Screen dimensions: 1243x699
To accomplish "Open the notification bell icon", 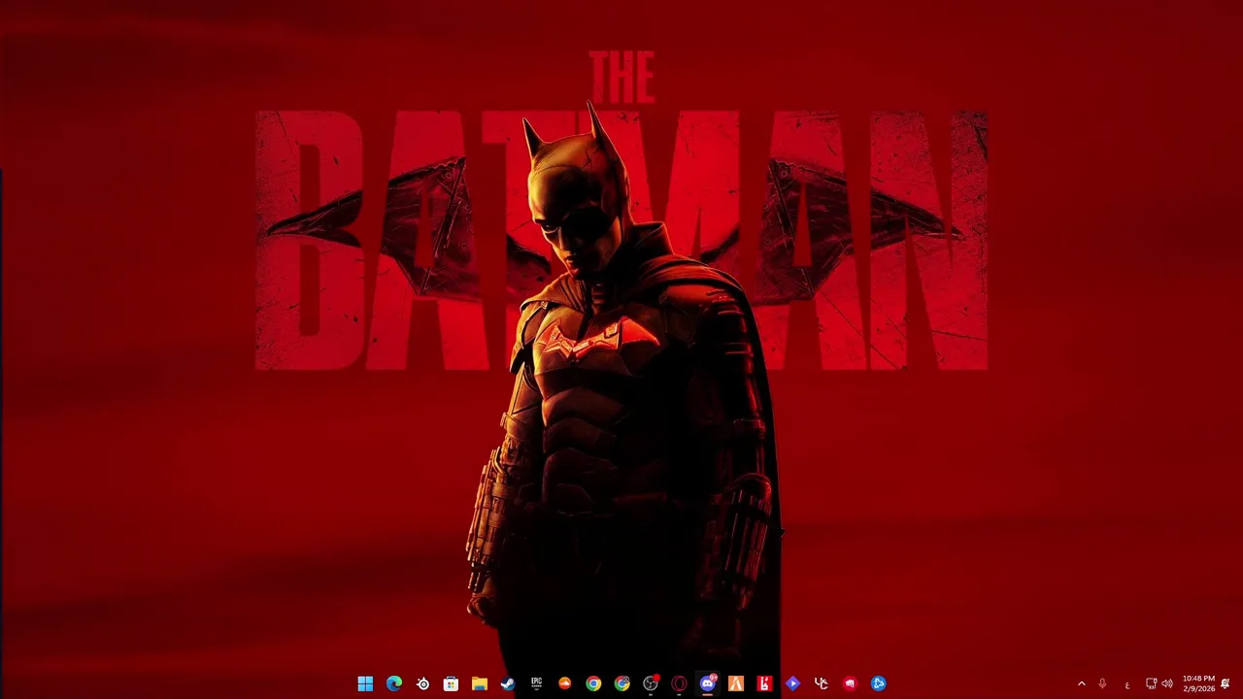I will pos(1226,683).
